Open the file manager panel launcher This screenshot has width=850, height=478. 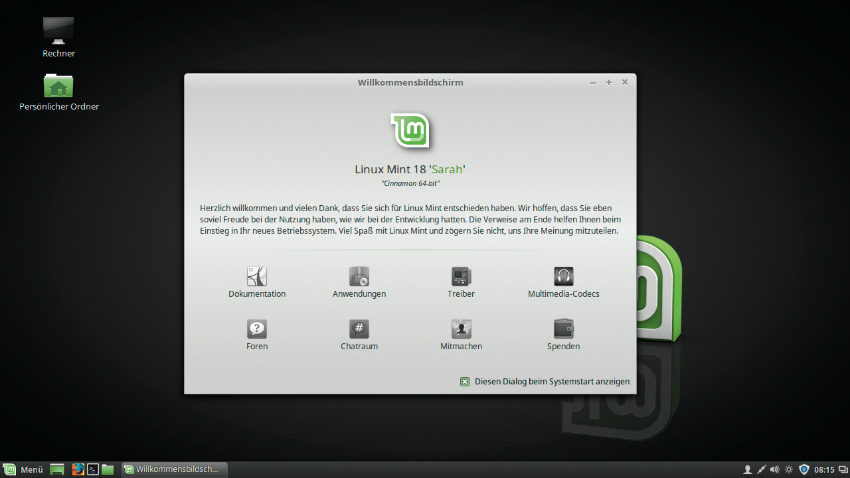[108, 469]
